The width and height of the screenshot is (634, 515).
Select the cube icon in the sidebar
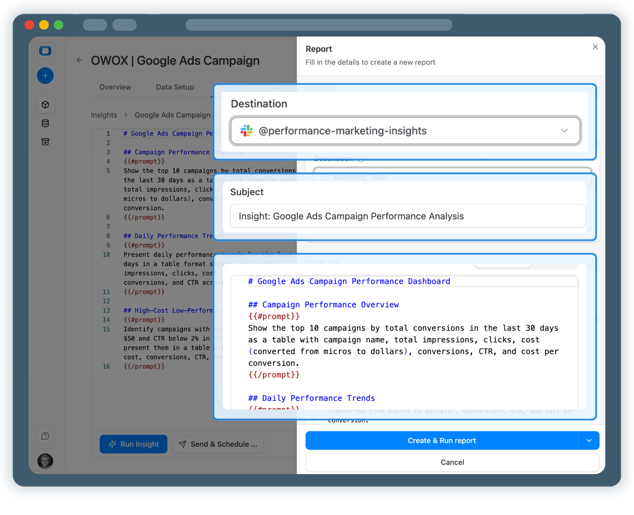pos(45,105)
